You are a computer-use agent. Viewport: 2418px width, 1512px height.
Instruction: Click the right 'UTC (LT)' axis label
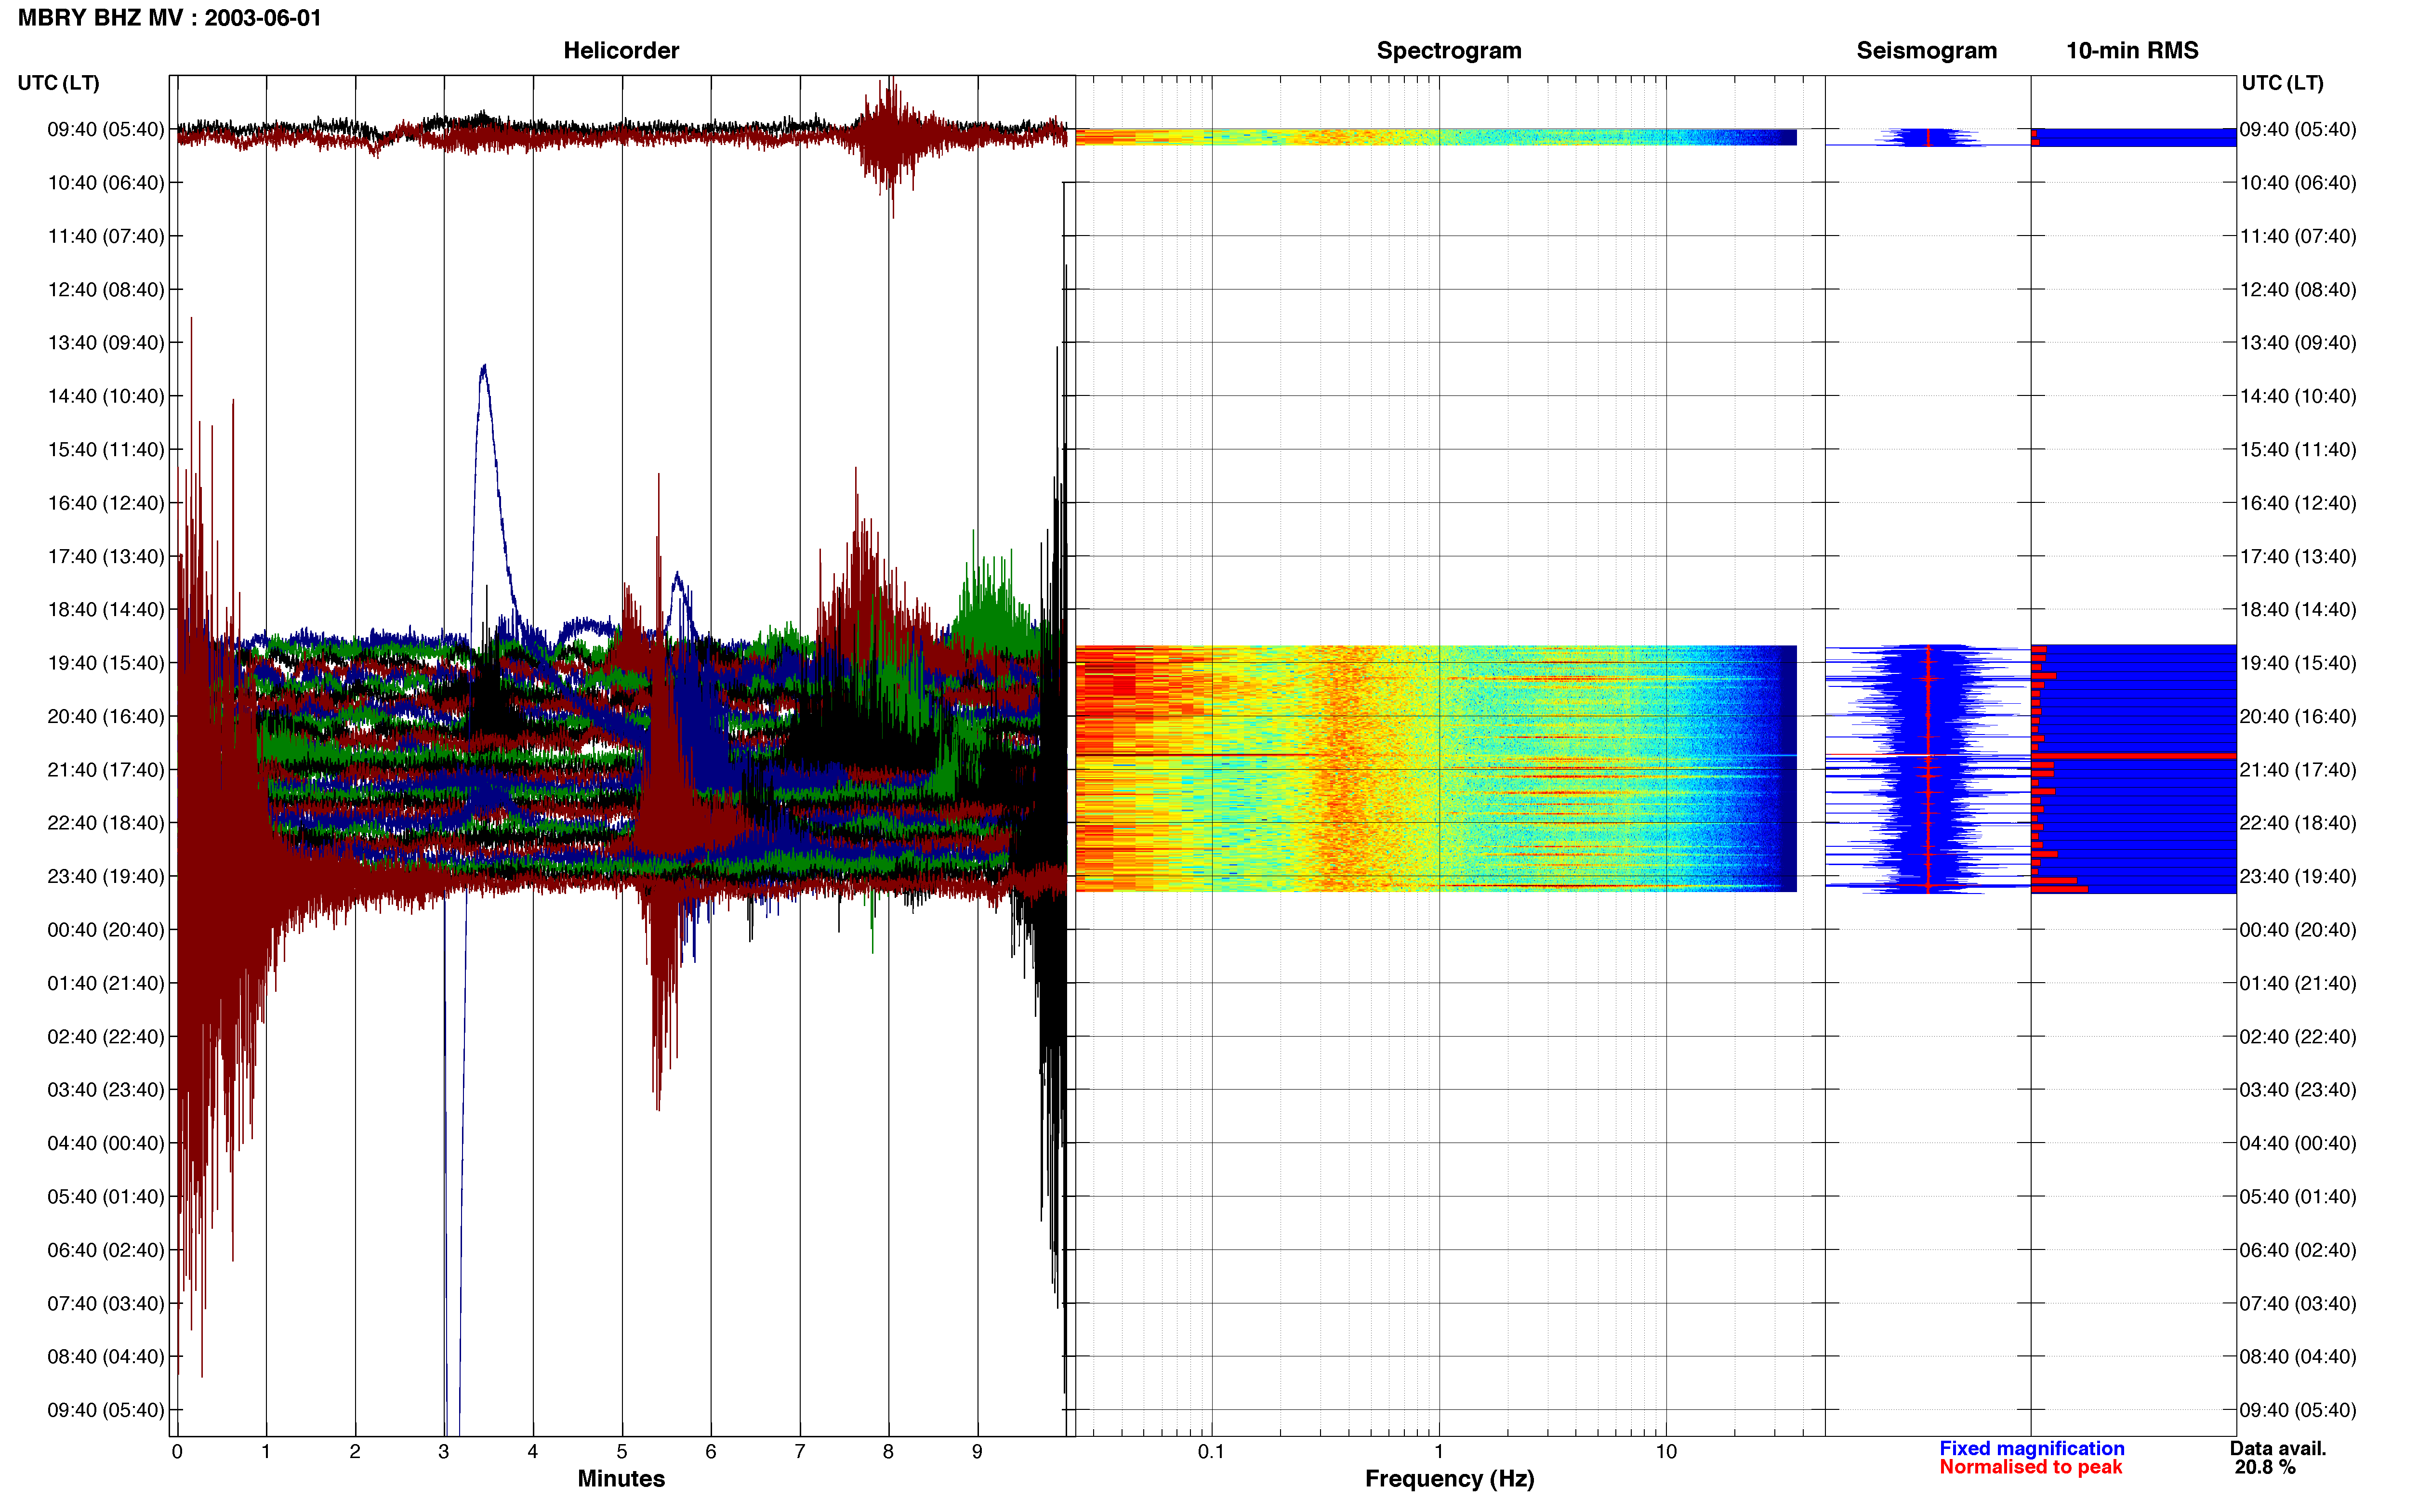click(x=2282, y=83)
